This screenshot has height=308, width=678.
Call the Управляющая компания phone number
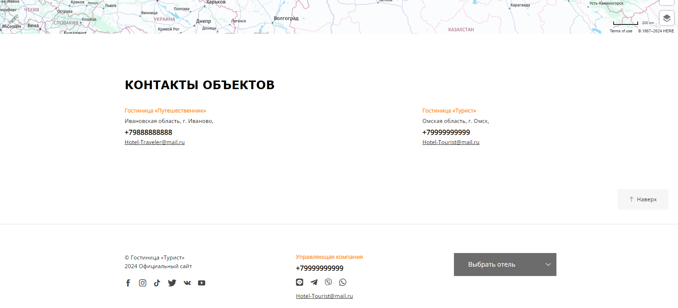click(x=320, y=268)
